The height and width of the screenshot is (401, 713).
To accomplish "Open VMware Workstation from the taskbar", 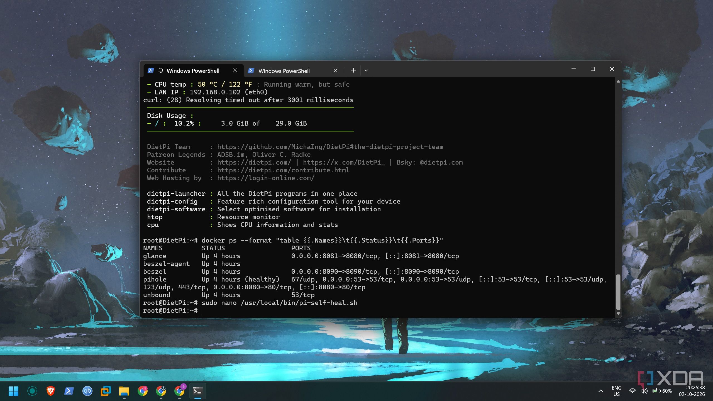I will (106, 391).
